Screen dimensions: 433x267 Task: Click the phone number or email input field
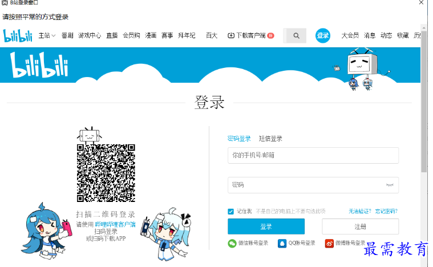[x=313, y=155]
